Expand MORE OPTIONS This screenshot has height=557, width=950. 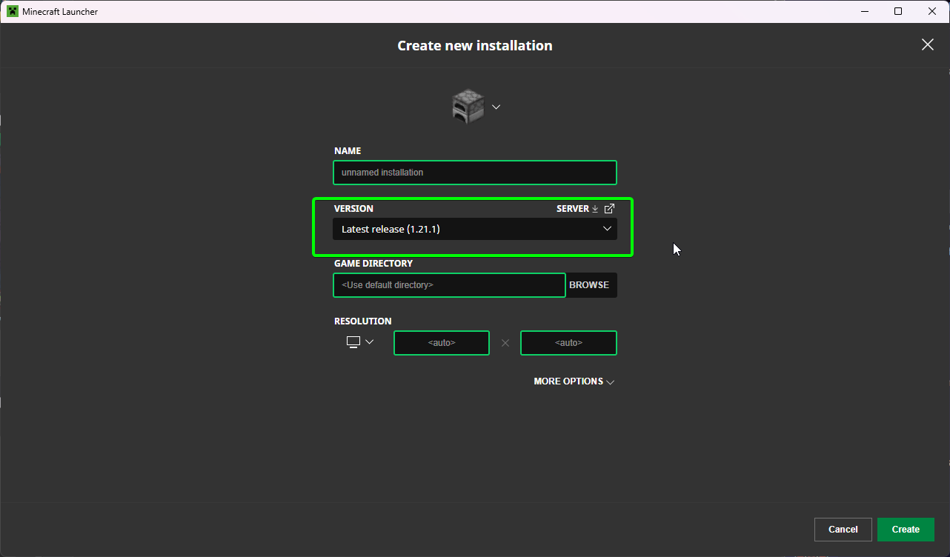pos(574,381)
